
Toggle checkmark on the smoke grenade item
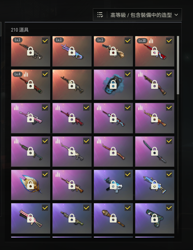pos(128,74)
